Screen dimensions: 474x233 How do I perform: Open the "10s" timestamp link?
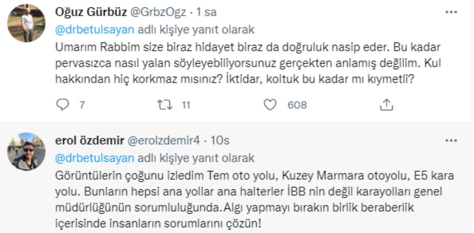click(220, 141)
